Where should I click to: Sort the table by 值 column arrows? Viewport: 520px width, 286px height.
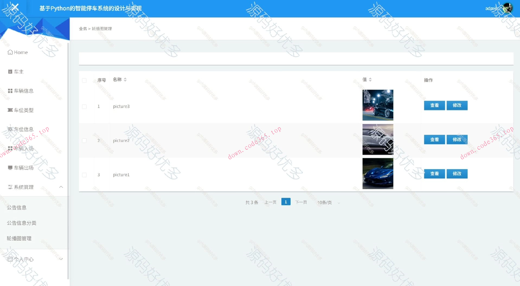pyautogui.click(x=370, y=80)
